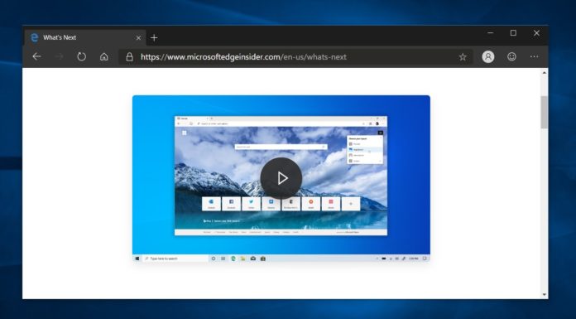Click the back navigation arrow
The image size is (576, 319).
click(36, 56)
